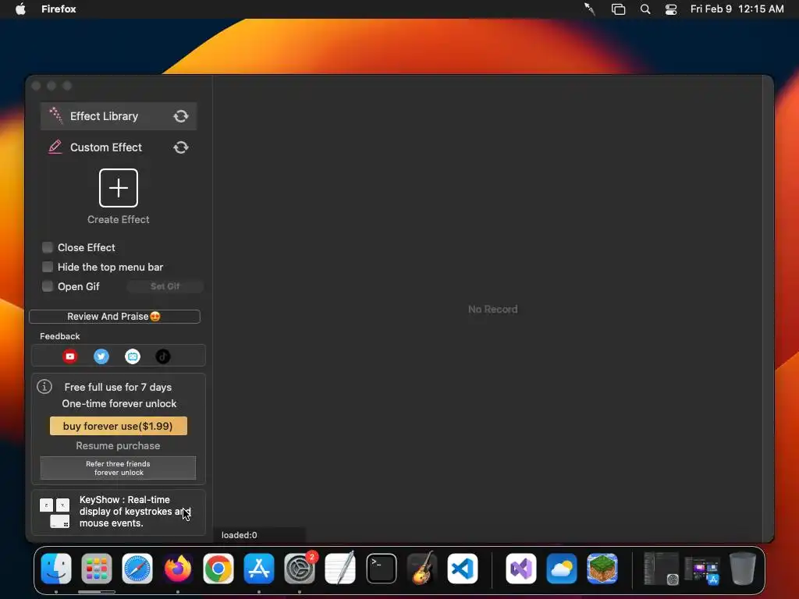Image resolution: width=799 pixels, height=599 pixels.
Task: Open Safari from the Dock
Action: (x=137, y=569)
